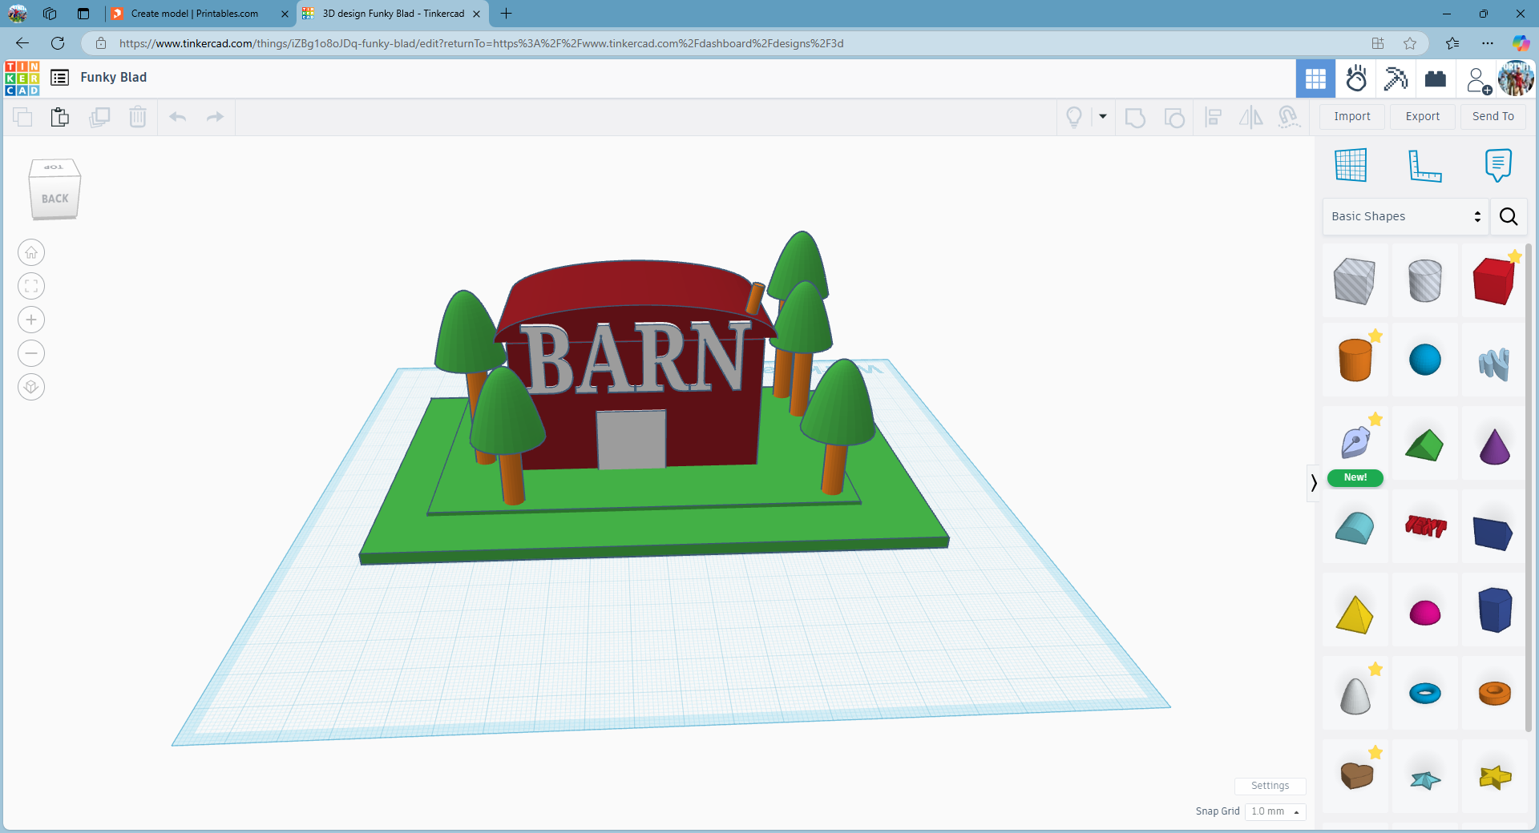This screenshot has height=833, width=1539.
Task: Collapse the shapes panel chevron
Action: pyautogui.click(x=1313, y=482)
